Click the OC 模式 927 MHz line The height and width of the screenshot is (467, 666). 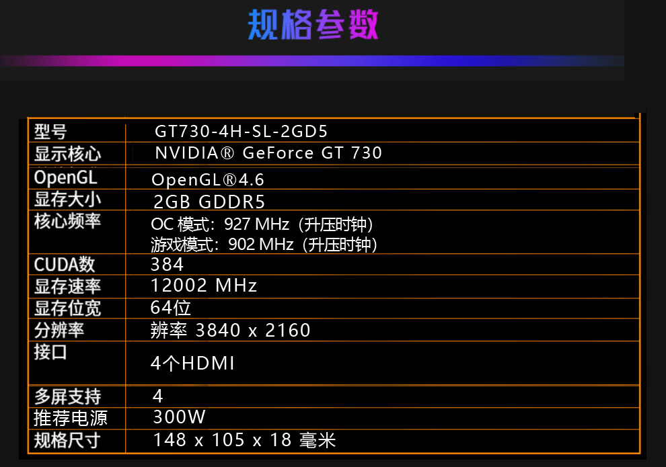pyautogui.click(x=262, y=224)
